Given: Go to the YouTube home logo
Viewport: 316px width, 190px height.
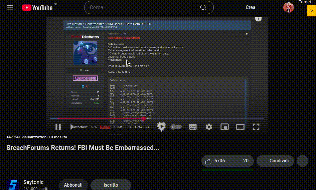Looking at the screenshot, I should (x=37, y=8).
